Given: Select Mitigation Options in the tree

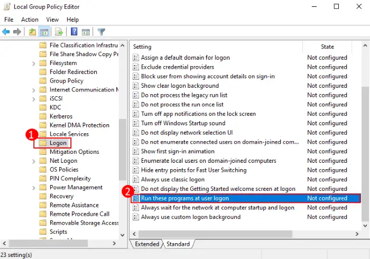Looking at the screenshot, I should click(75, 152).
